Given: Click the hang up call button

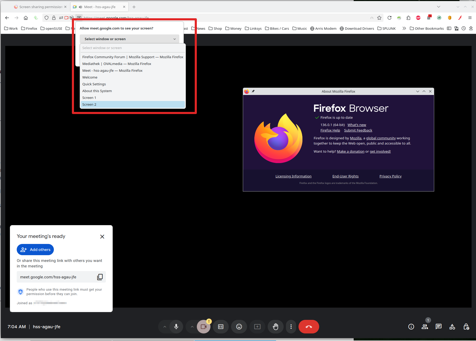Looking at the screenshot, I should [x=309, y=327].
